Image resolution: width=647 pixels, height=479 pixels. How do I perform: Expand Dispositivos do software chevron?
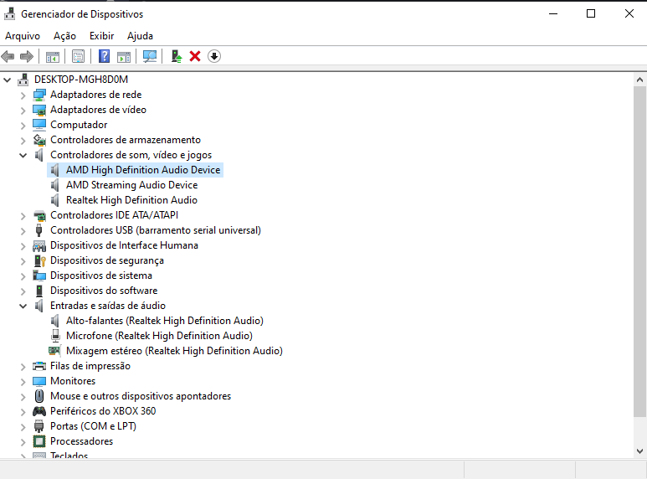[x=23, y=291]
